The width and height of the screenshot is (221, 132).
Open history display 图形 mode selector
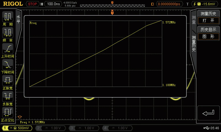pyautogui.click(x=208, y=37)
